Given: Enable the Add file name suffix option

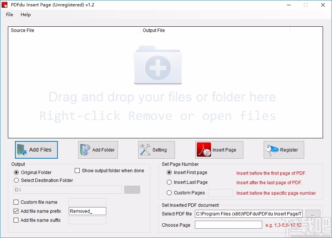Looking at the screenshot, I should 16,220.
